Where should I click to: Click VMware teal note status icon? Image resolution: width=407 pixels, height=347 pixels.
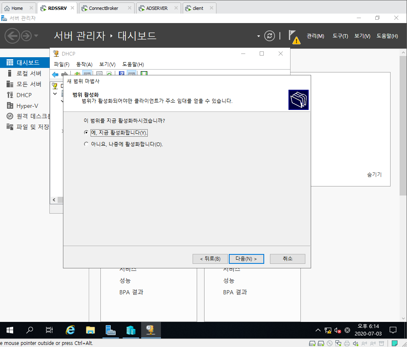tap(395, 343)
